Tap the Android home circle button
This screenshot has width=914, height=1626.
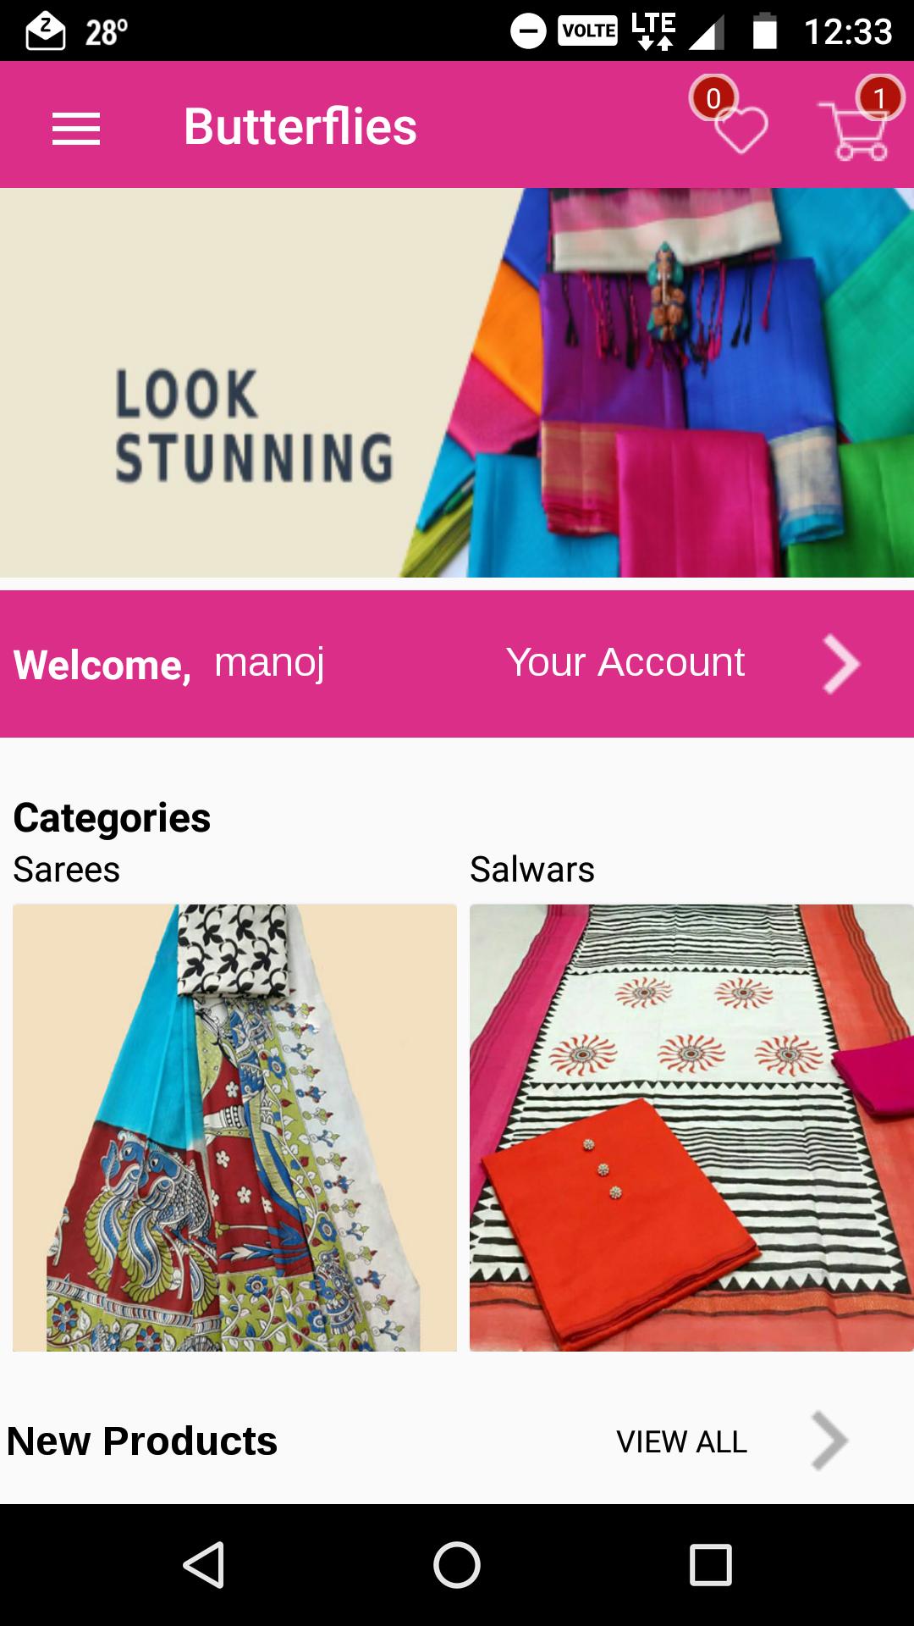coord(457,1564)
